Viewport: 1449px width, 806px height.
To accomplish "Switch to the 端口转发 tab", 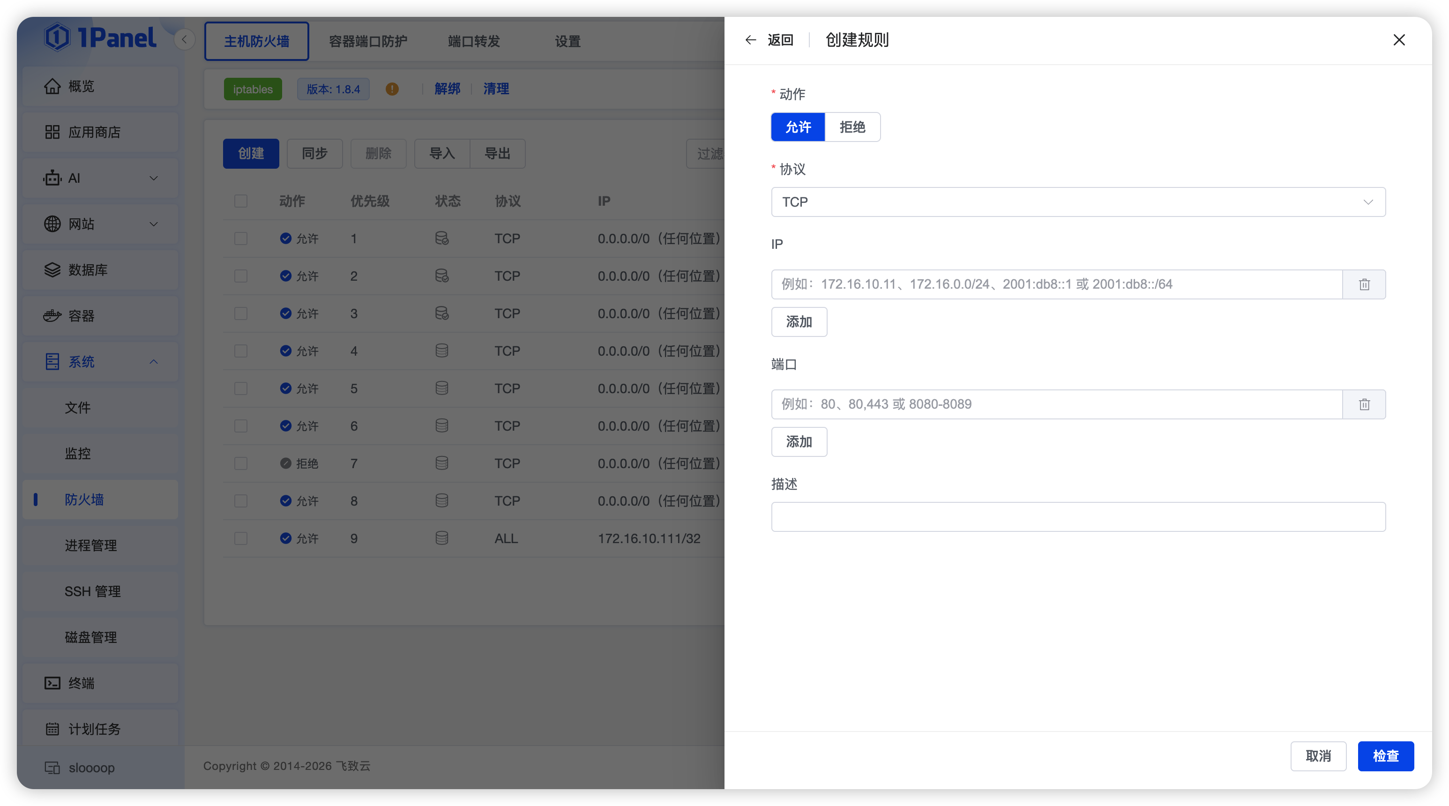I will (x=474, y=41).
